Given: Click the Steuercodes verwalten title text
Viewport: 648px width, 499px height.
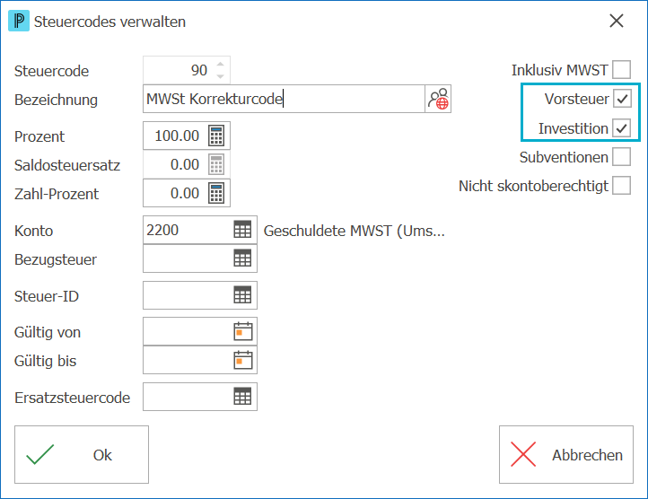Looking at the screenshot, I should (x=109, y=22).
